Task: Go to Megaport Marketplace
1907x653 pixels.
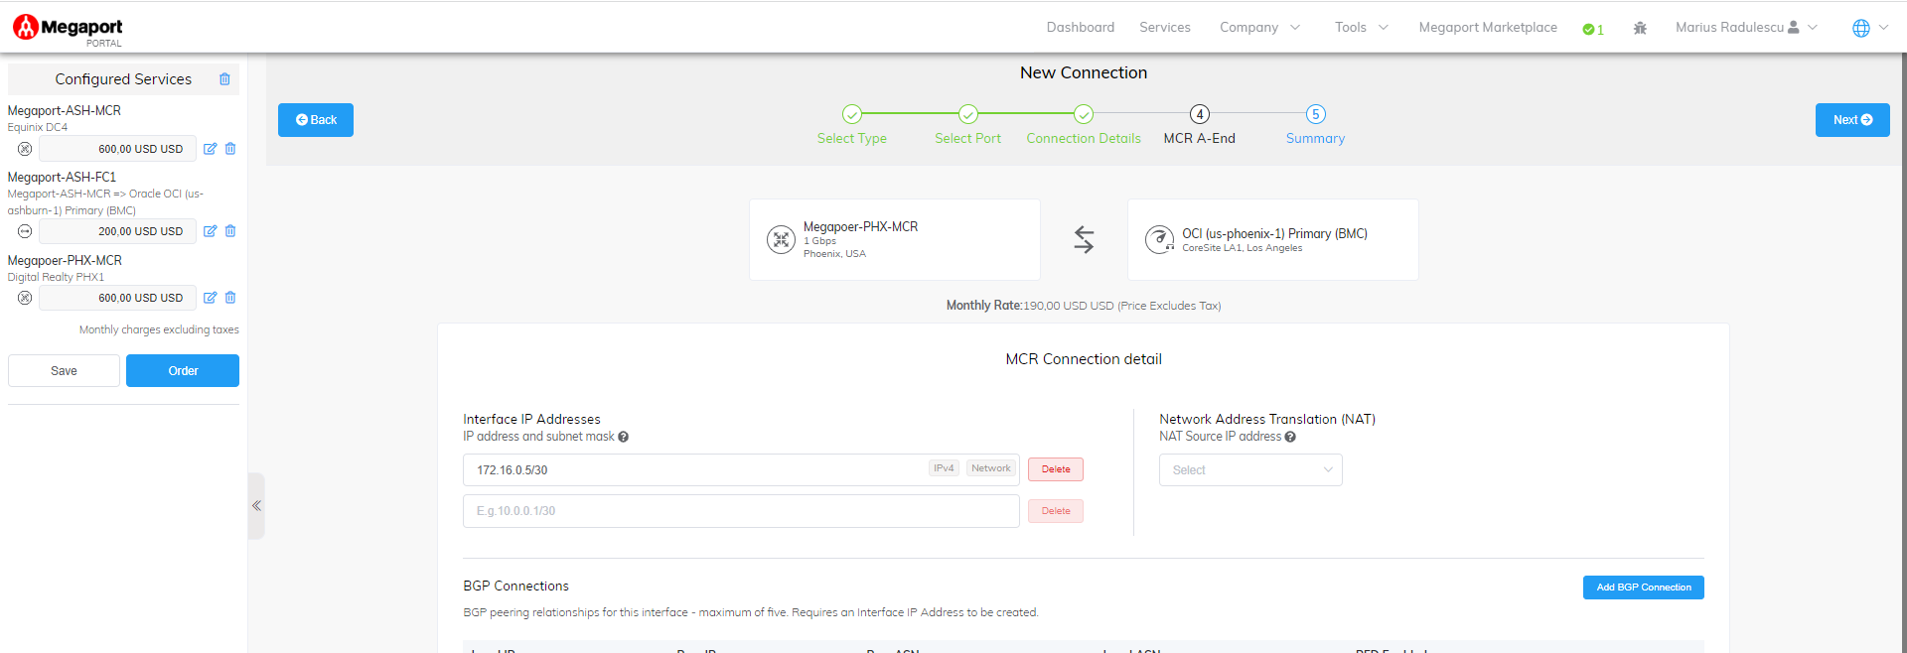Action: coord(1487,28)
